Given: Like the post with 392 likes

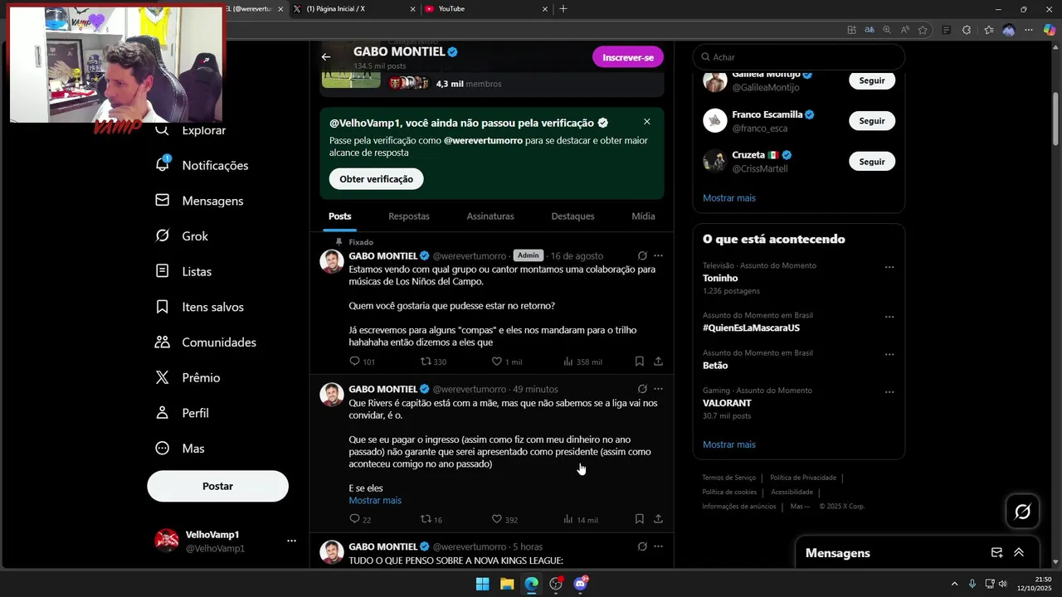Looking at the screenshot, I should (x=504, y=519).
